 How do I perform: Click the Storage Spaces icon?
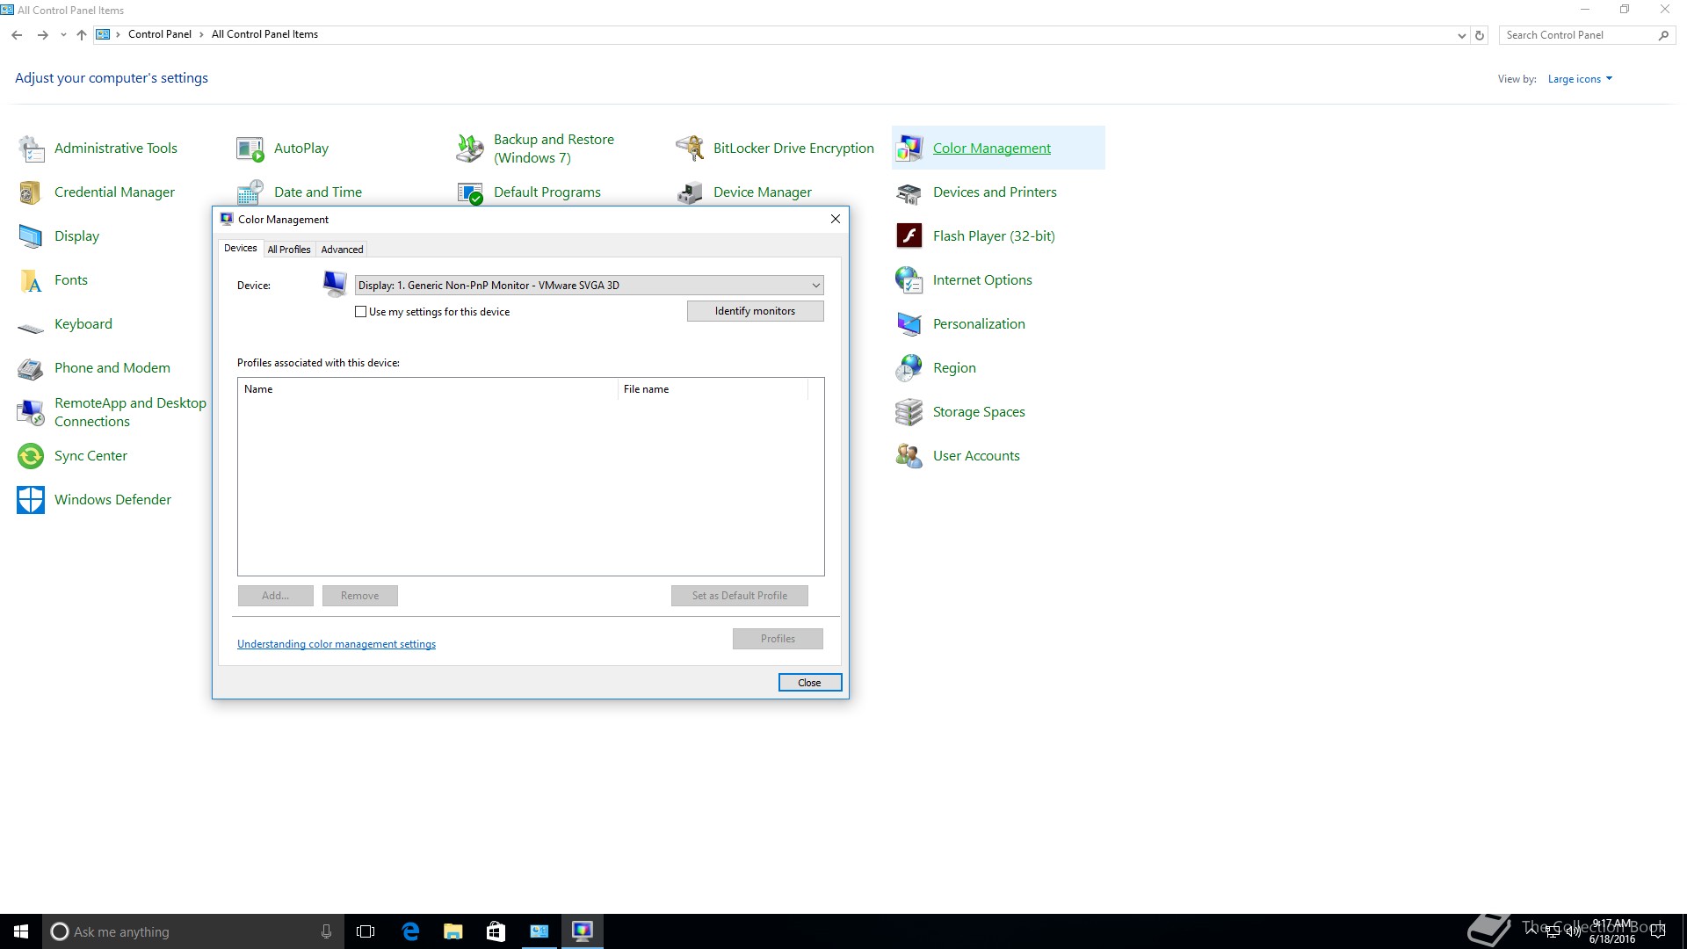909,412
